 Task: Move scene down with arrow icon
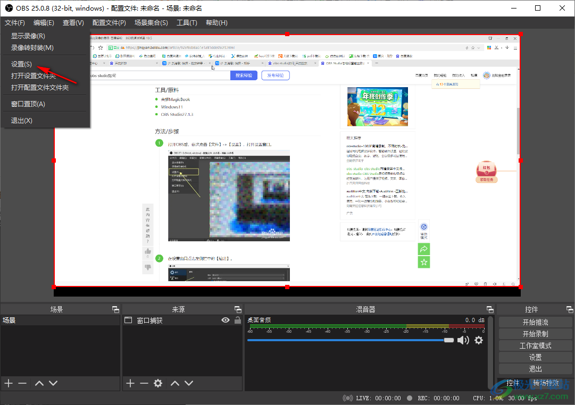(x=53, y=383)
